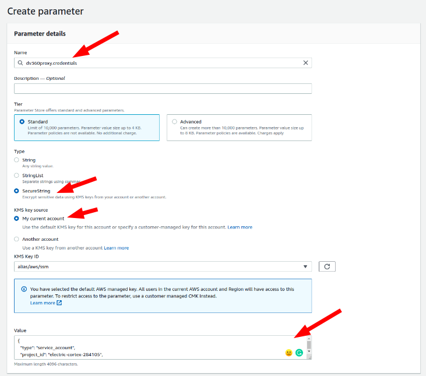Click the 'Create parameter' page title

[45, 12]
